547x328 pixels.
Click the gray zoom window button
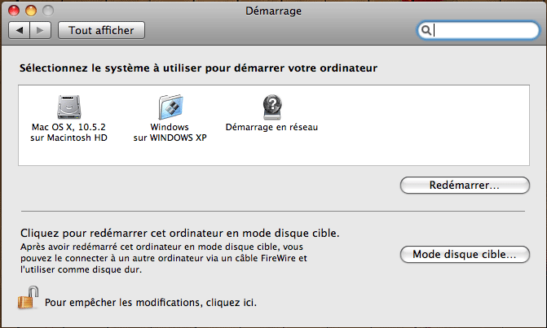(50, 11)
